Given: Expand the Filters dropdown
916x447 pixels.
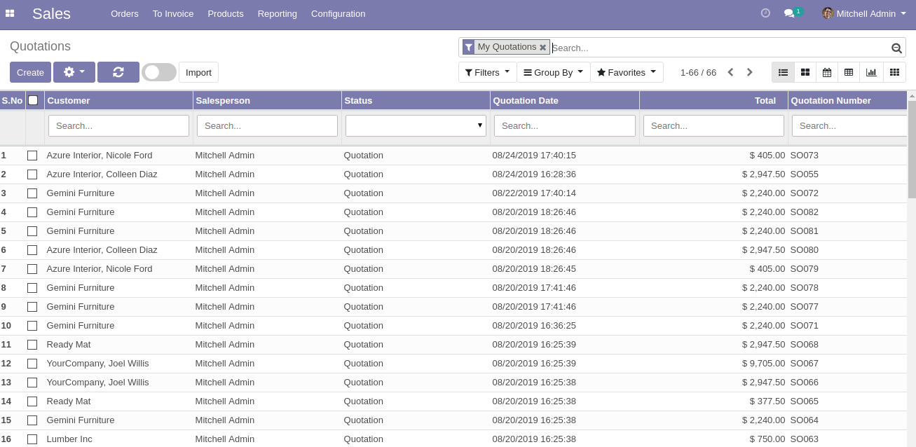Looking at the screenshot, I should tap(487, 72).
